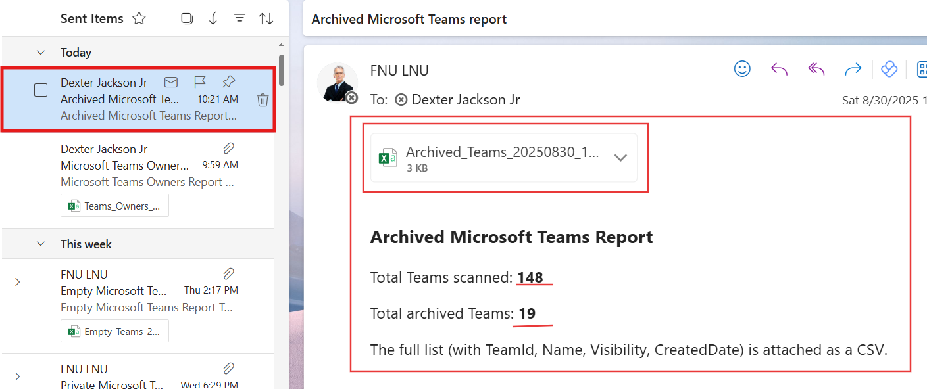
Task: Collapse the This week group
Action: tap(41, 244)
